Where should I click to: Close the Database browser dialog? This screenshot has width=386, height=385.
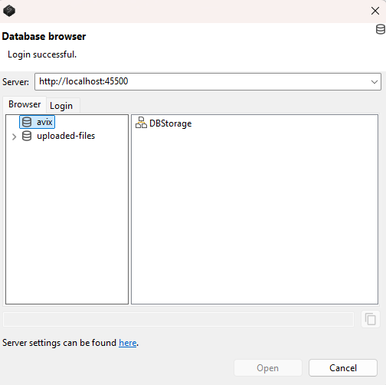click(375, 11)
